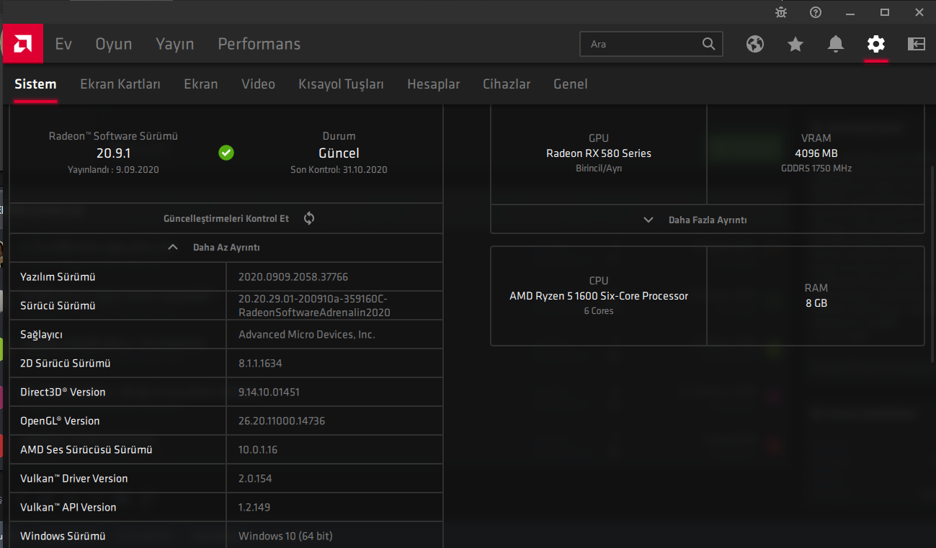936x548 pixels.
Task: Select the AMD Ses Sürücüsü value 10.0.1.16
Action: (x=258, y=449)
